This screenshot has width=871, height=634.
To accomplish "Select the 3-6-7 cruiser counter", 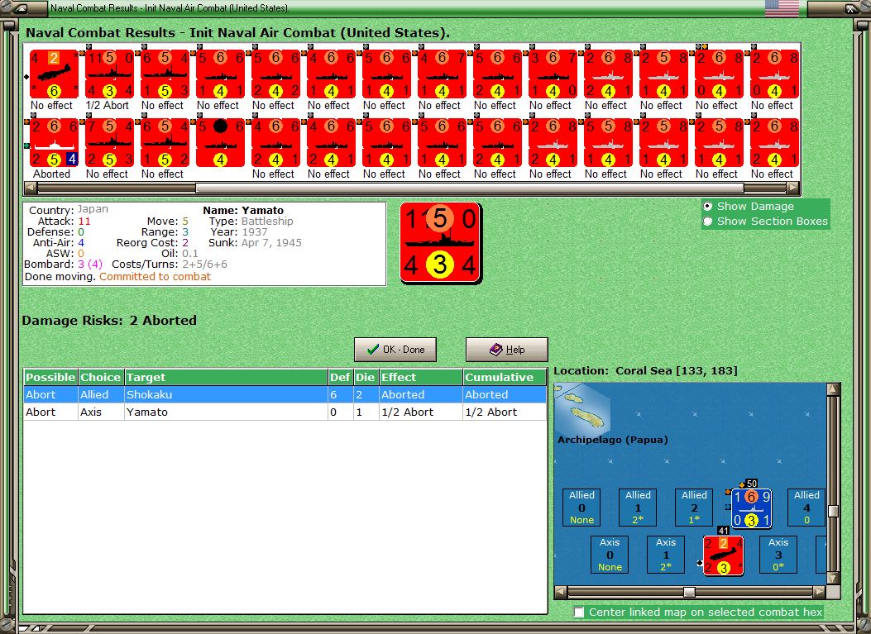I will coord(553,74).
